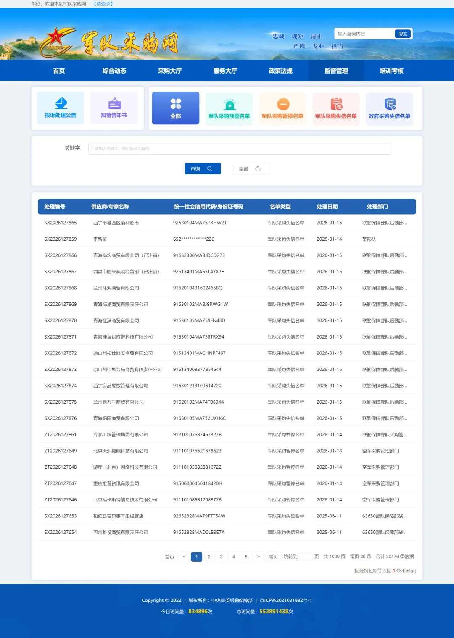
Task: Click the military emblem site logo
Action: pos(57,42)
